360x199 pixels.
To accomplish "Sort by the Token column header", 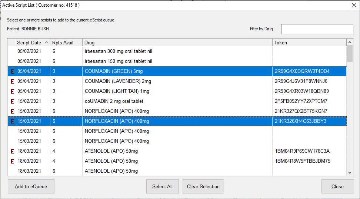I will [310, 43].
